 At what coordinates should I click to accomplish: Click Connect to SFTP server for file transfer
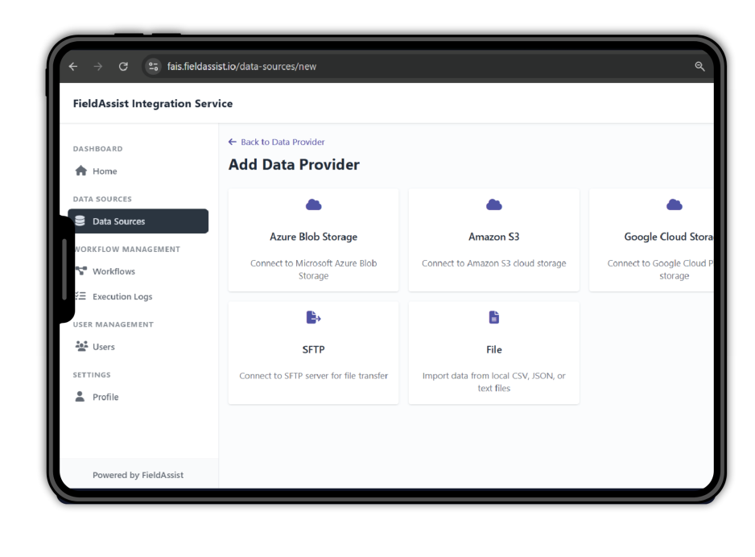coord(313,376)
